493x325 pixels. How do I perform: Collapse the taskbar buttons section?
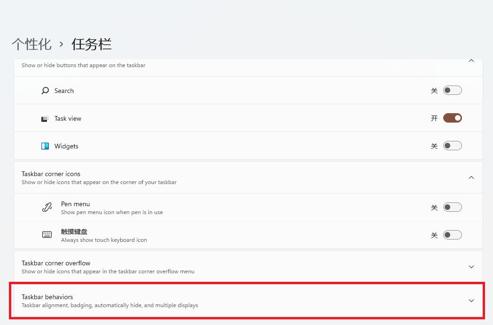pyautogui.click(x=471, y=61)
